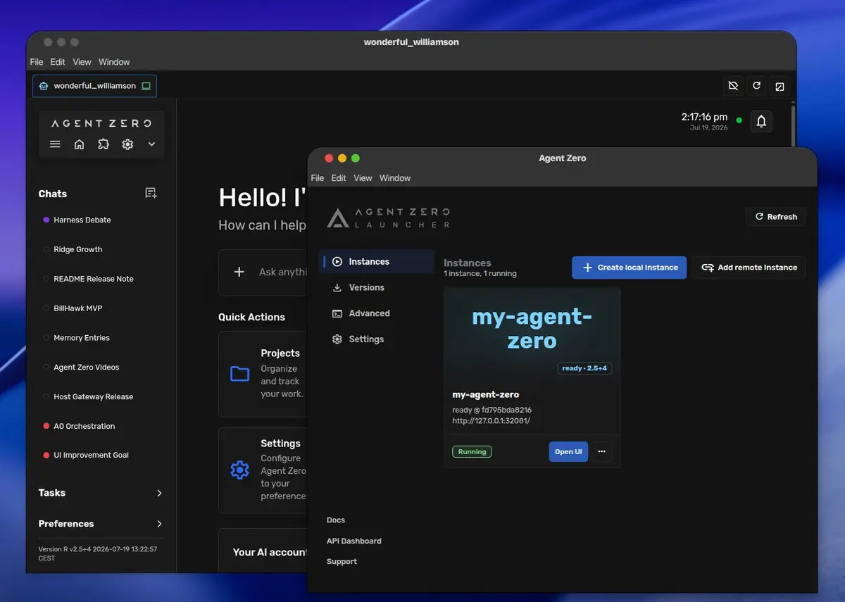Open Edit menu in wonderful_williamson window
845x602 pixels.
click(58, 62)
